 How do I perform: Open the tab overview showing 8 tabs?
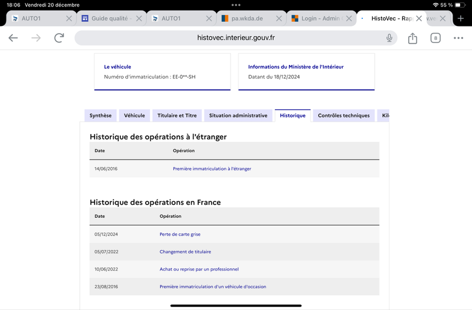pos(435,38)
